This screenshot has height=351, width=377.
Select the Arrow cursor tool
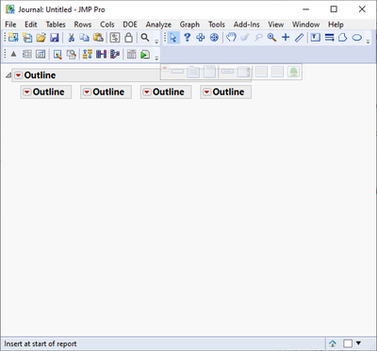click(173, 38)
